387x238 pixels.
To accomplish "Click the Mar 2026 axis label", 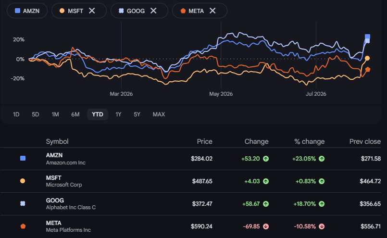I will (121, 94).
